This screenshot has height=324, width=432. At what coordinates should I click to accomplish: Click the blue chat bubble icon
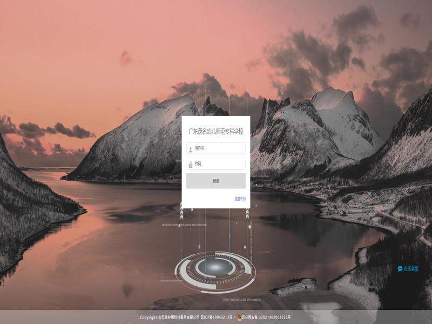[400, 268]
